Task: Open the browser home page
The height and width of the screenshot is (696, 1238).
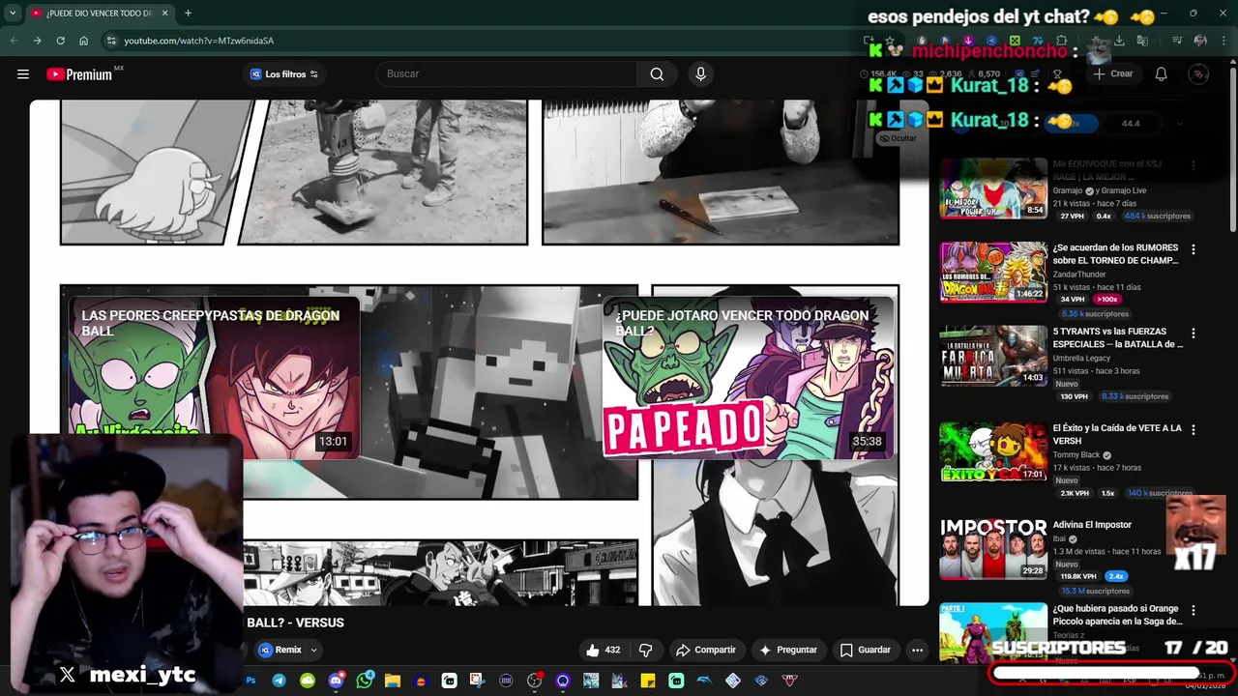Action: pyautogui.click(x=83, y=41)
